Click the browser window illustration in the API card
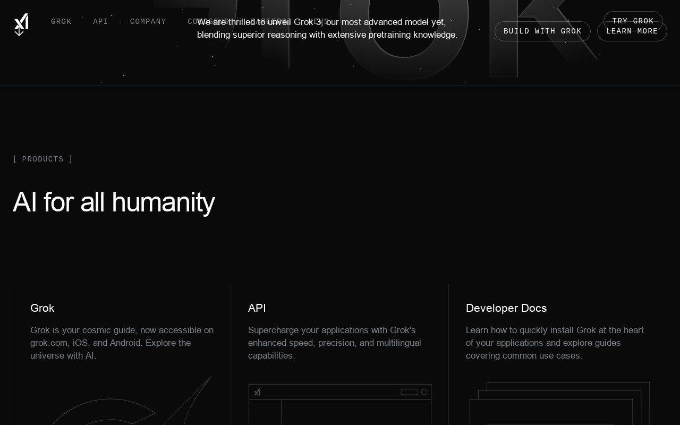 pyautogui.click(x=340, y=404)
